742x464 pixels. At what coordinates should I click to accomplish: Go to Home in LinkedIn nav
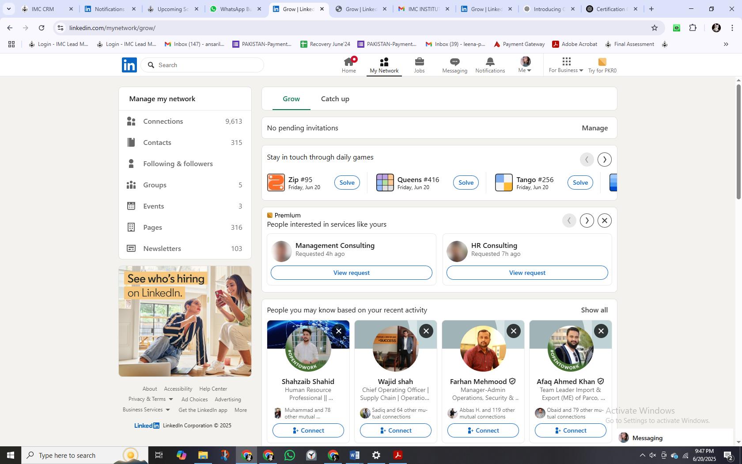pyautogui.click(x=348, y=65)
